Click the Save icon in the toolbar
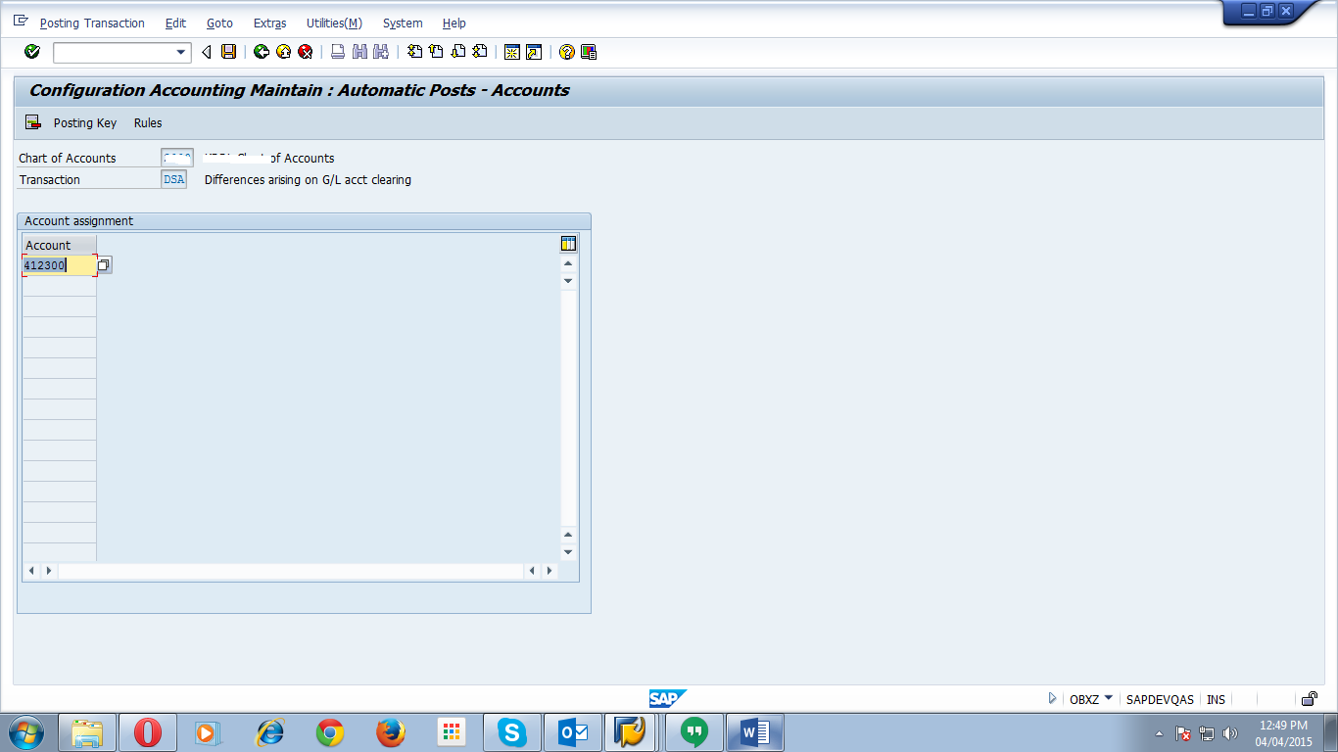Viewport: 1338px width, 752px height. (x=230, y=51)
